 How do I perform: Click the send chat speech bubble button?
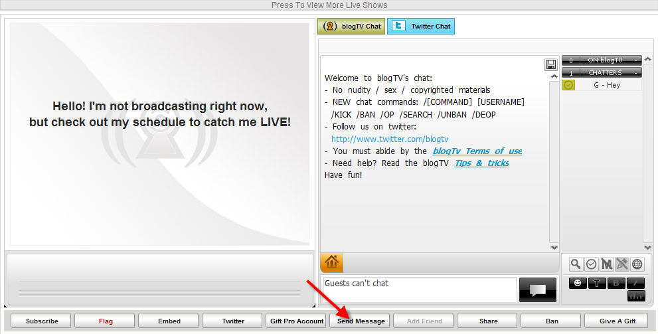pyautogui.click(x=538, y=290)
